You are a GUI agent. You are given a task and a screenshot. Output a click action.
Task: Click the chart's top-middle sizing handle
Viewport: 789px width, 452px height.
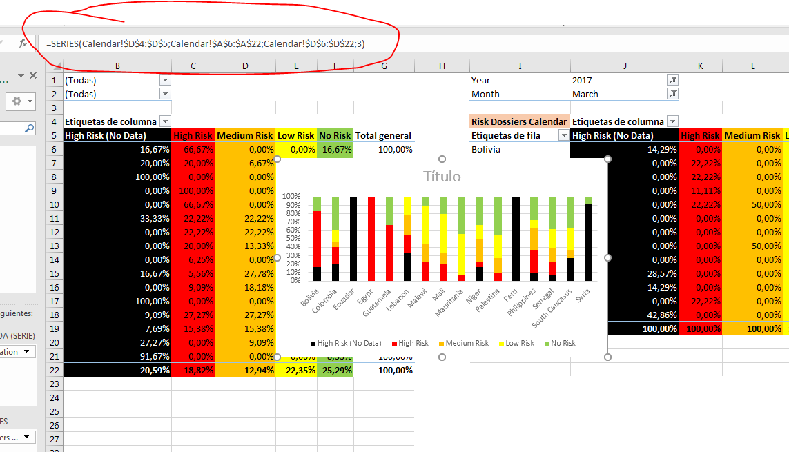tap(442, 159)
